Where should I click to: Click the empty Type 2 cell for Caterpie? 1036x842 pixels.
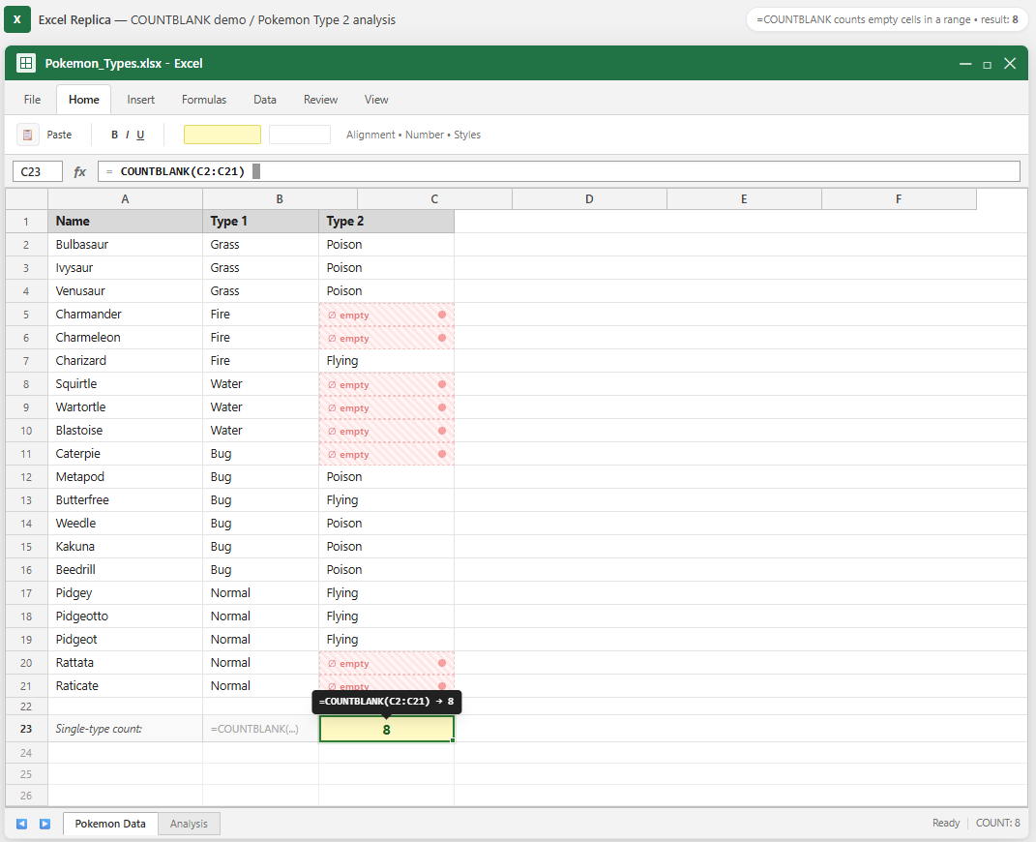click(x=387, y=454)
